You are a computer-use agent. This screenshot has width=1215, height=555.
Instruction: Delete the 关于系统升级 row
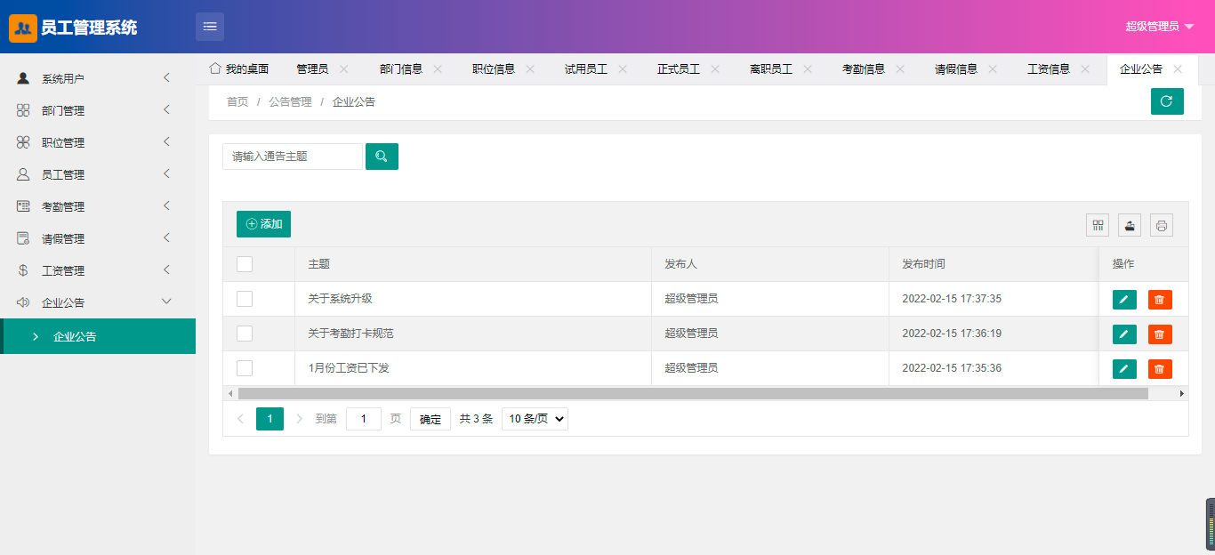click(x=1160, y=300)
